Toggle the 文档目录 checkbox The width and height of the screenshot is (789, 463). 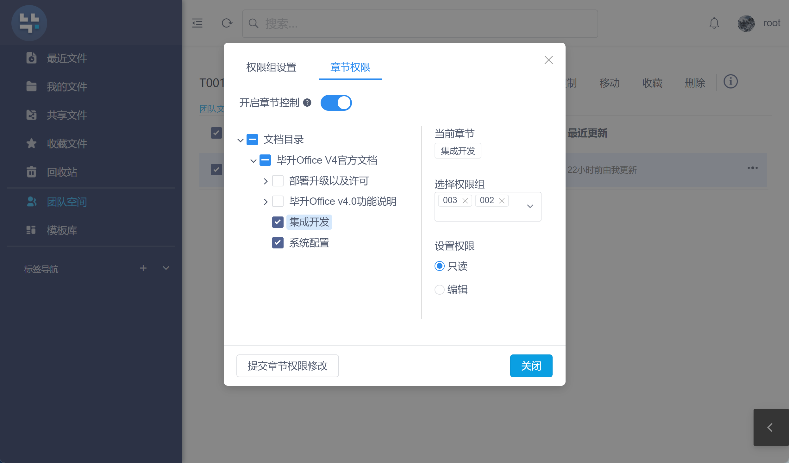[252, 139]
